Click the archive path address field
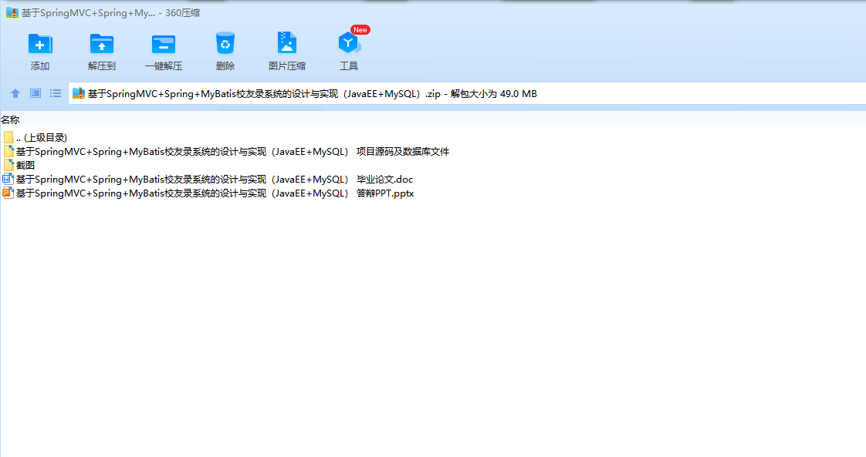 (x=467, y=94)
